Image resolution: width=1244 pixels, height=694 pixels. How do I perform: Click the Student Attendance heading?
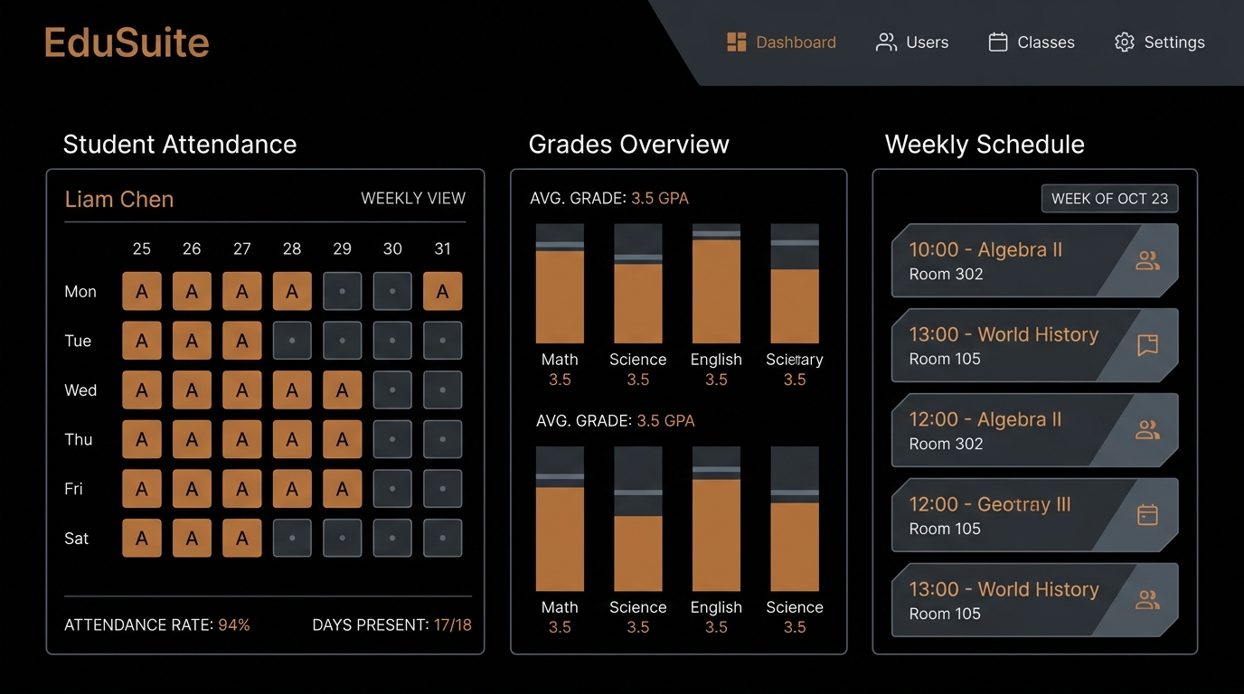tap(180, 145)
